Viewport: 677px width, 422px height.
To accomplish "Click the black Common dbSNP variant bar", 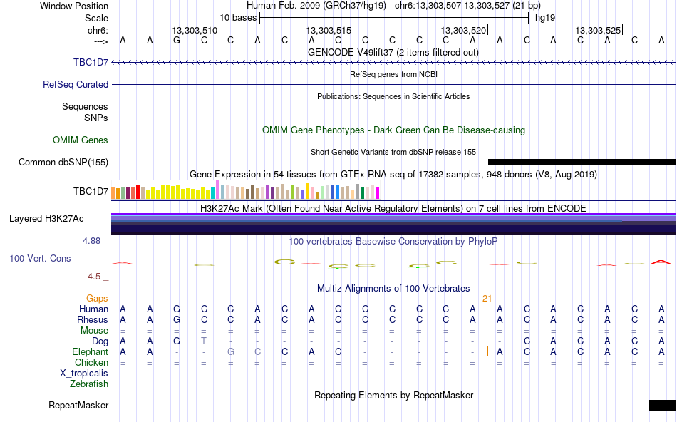I will 582,162.
